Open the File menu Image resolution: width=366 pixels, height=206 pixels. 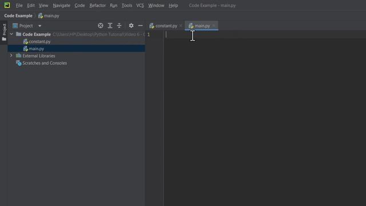click(x=19, y=5)
